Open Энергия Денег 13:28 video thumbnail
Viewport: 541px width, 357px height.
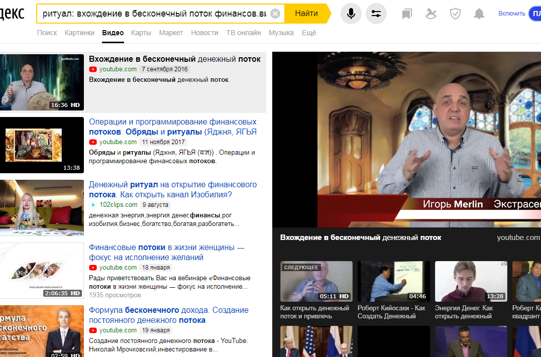click(471, 282)
